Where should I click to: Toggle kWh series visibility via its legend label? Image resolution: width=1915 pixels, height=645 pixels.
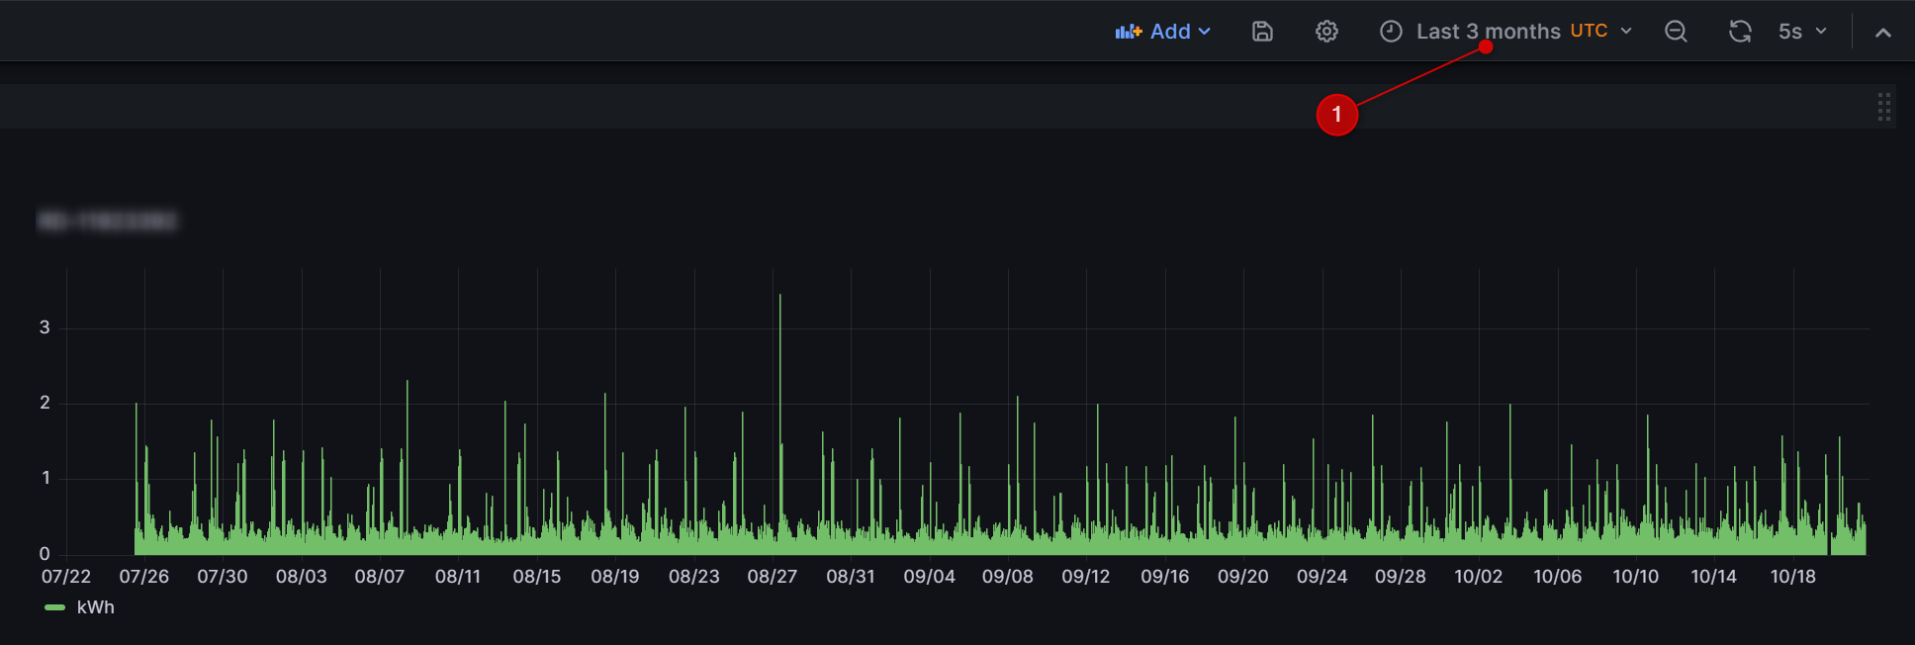click(x=96, y=607)
